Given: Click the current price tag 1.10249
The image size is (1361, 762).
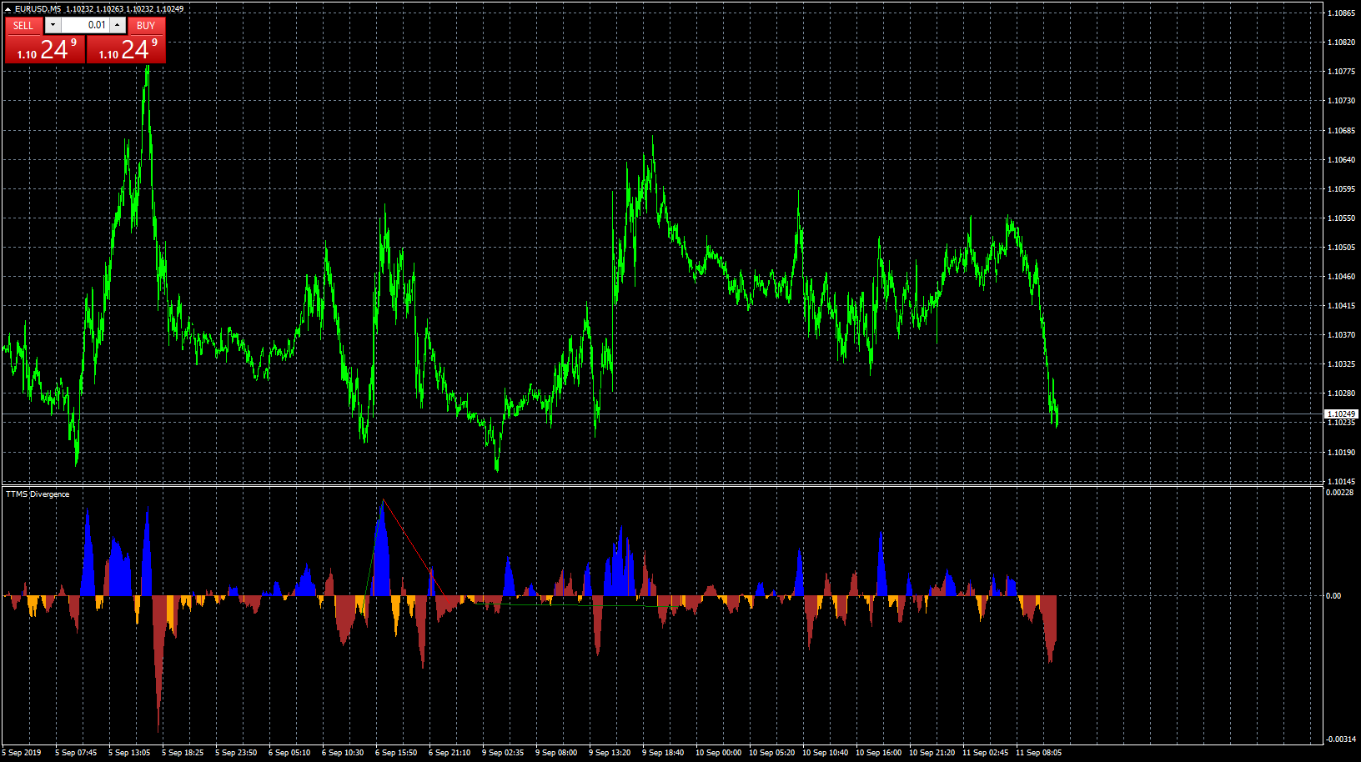Looking at the screenshot, I should [x=1341, y=414].
